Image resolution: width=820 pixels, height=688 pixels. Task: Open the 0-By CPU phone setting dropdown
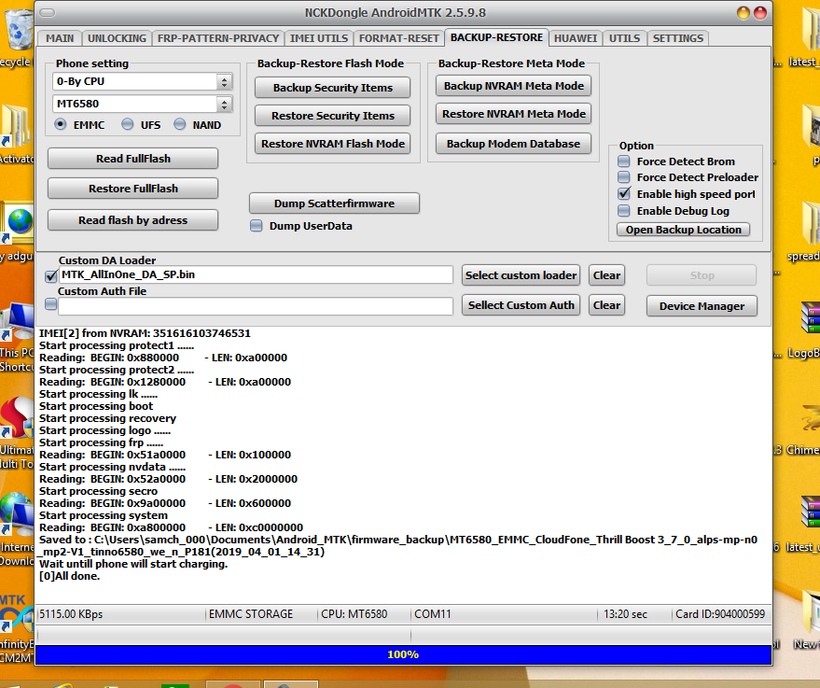pyautogui.click(x=142, y=81)
